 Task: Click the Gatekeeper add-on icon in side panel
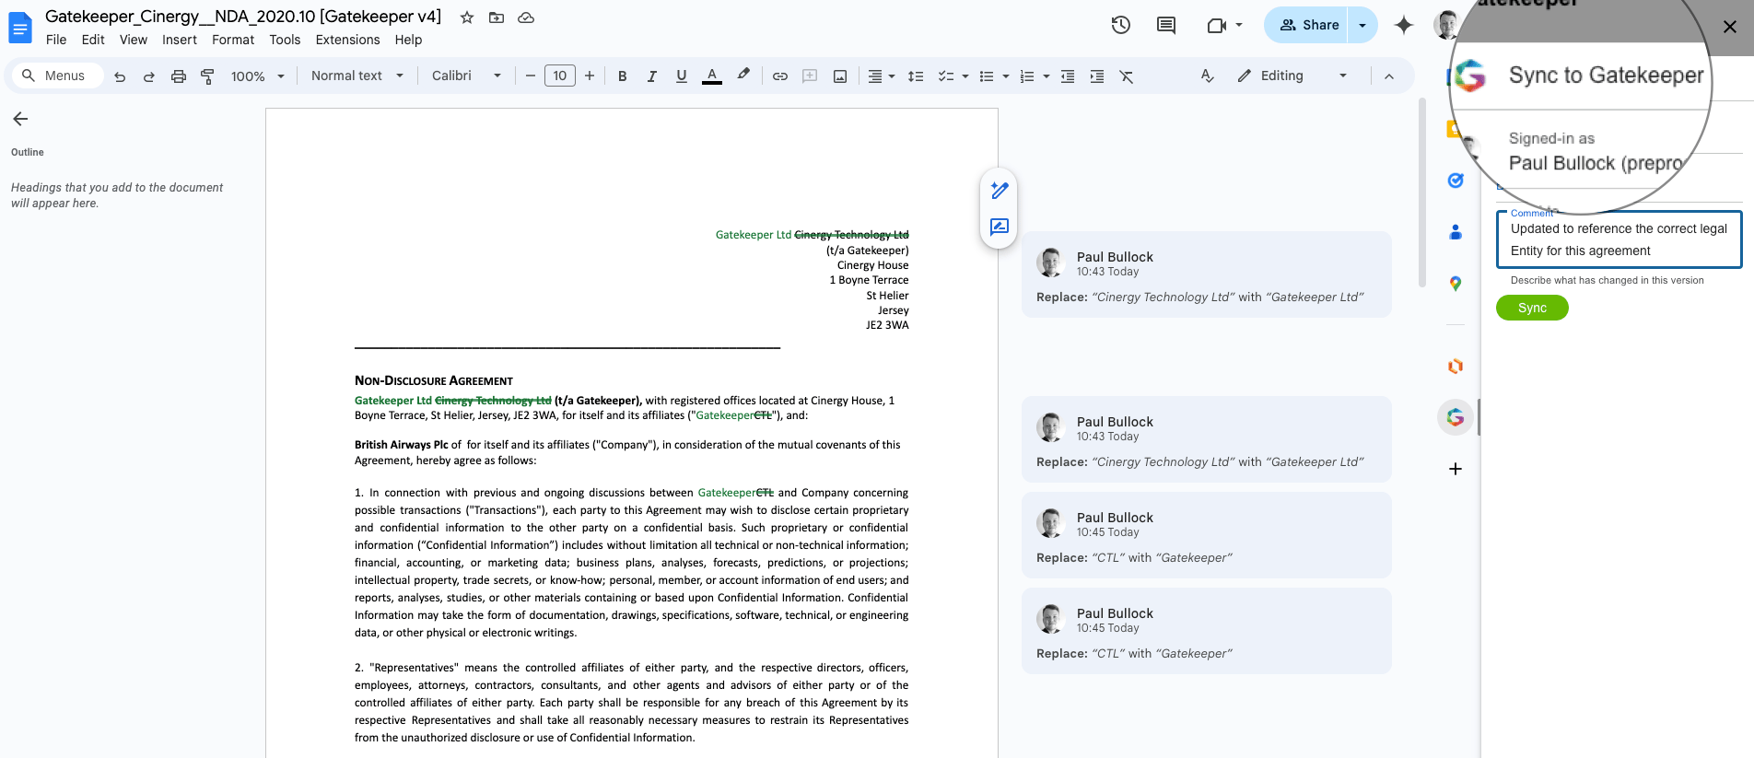pyautogui.click(x=1456, y=417)
